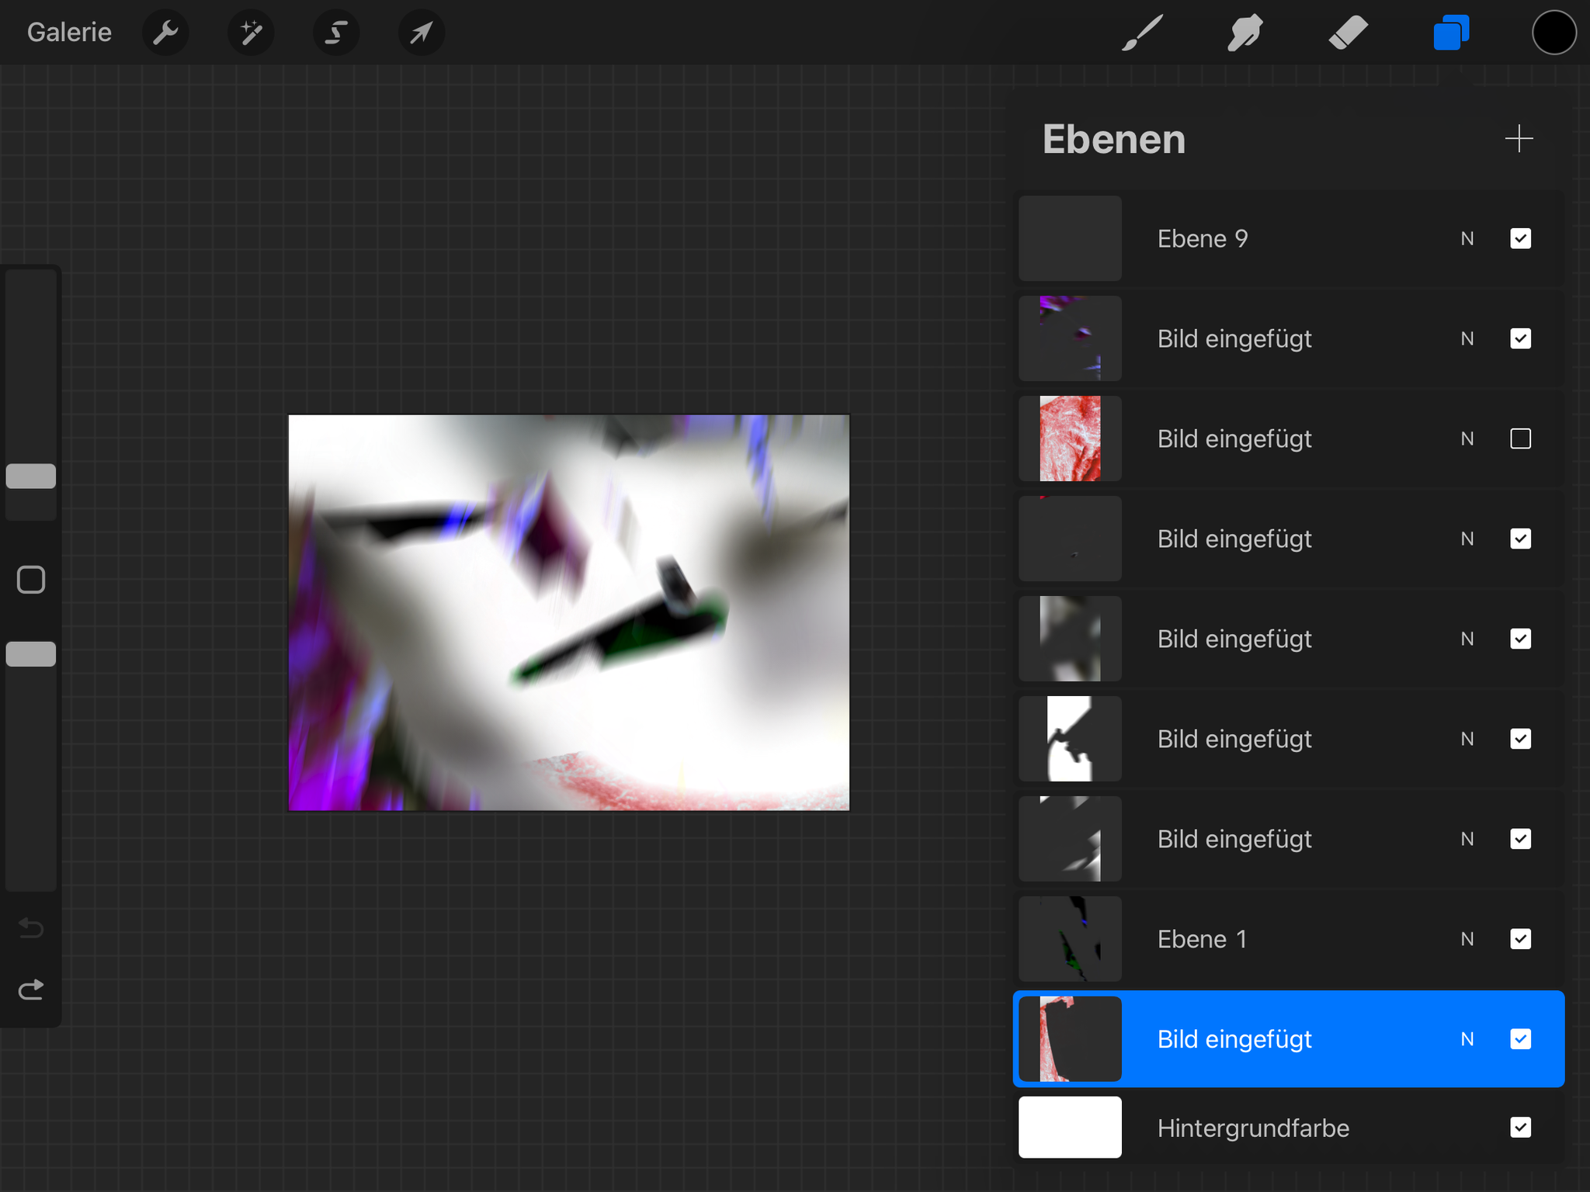Tap the square modifier button in sidebar
Viewport: 1590px width, 1192px height.
31,580
